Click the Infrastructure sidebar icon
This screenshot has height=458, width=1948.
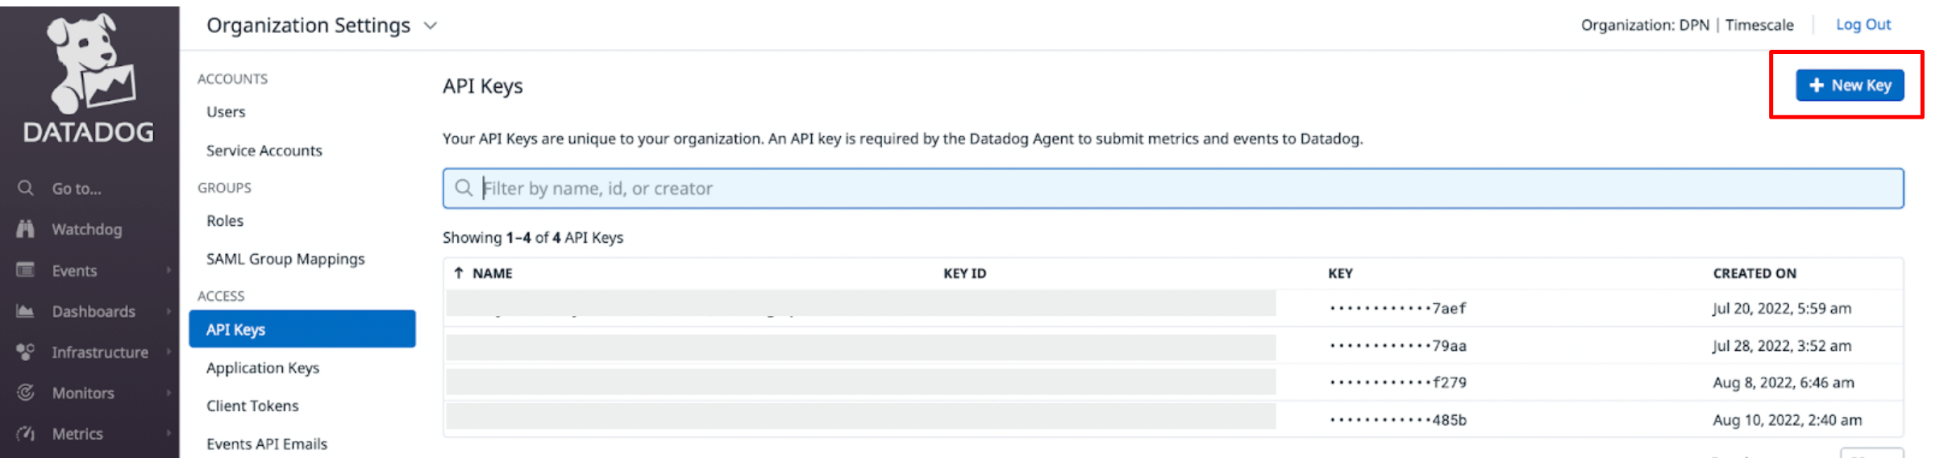coord(26,352)
